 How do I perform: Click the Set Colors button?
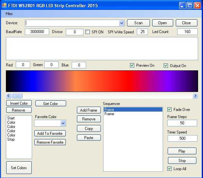tap(19, 168)
